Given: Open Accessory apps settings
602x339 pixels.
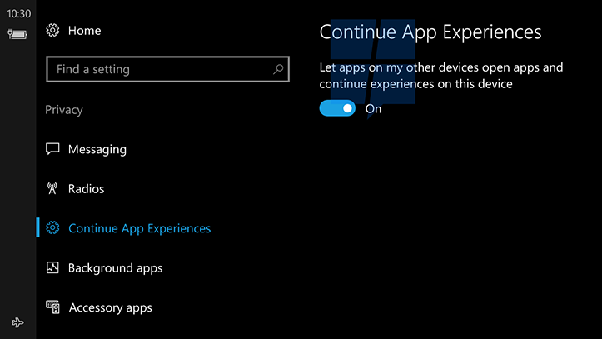Looking at the screenshot, I should tap(110, 307).
